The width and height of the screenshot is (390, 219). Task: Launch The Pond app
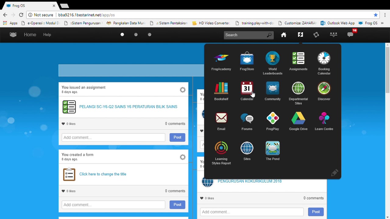(272, 151)
